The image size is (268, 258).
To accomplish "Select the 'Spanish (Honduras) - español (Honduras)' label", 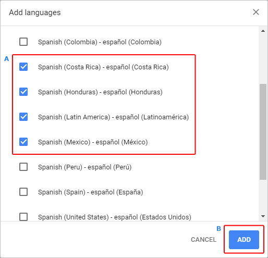I will tap(100, 92).
